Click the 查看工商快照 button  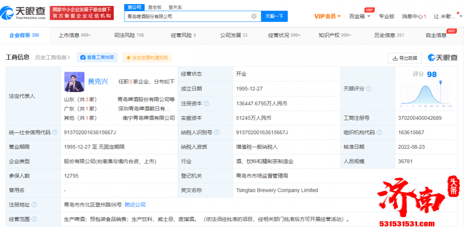(97, 57)
